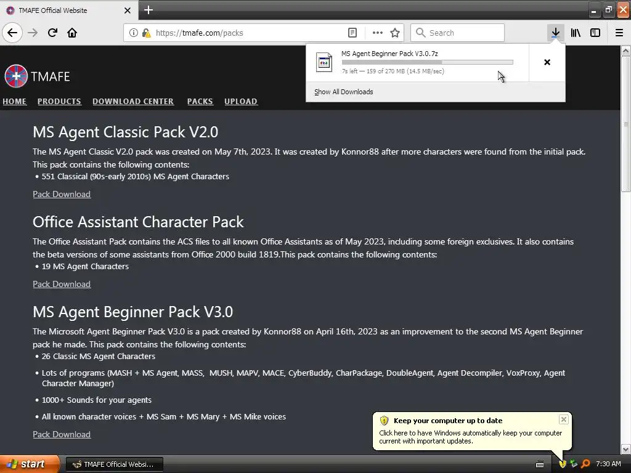Open the PACKS navigation link

200,102
